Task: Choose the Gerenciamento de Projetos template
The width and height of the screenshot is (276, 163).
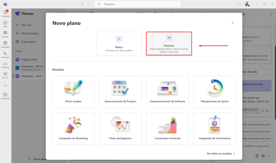Action: [120, 92]
